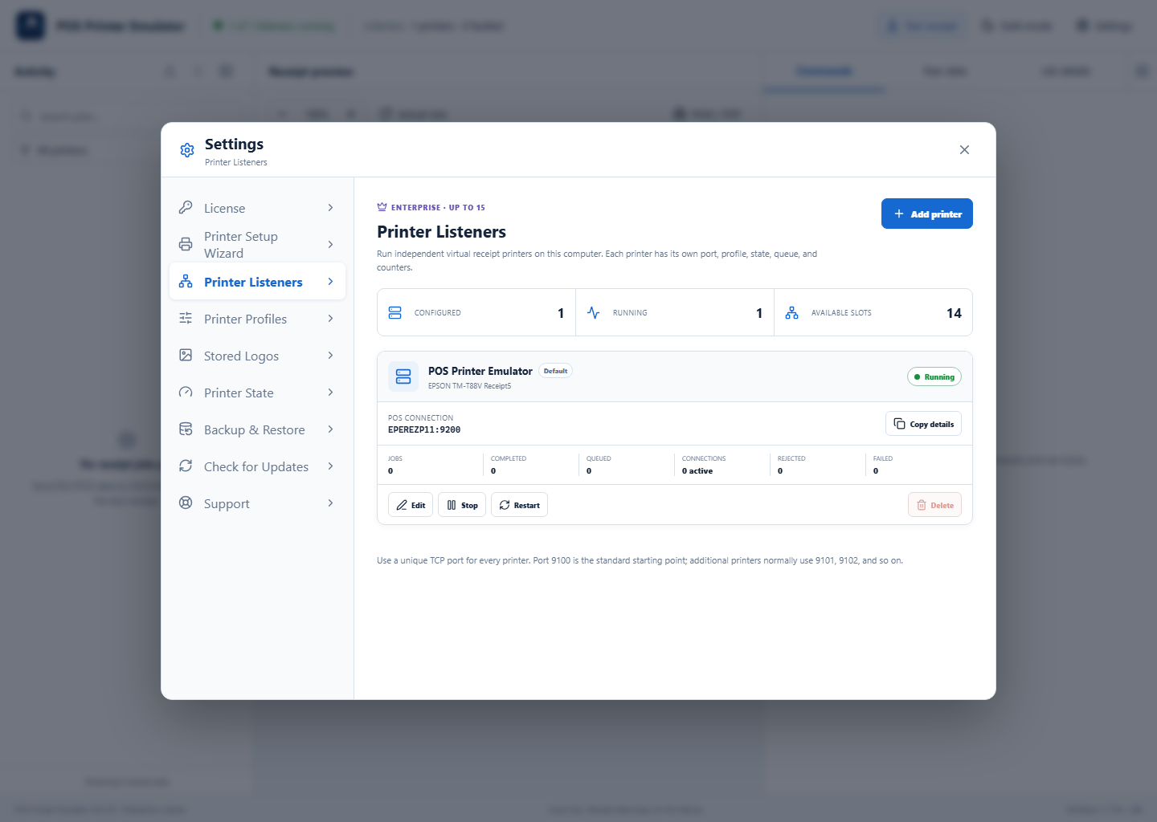Delete the POS Printer Emulator listener
Image resolution: width=1157 pixels, height=822 pixels.
pyautogui.click(x=934, y=505)
